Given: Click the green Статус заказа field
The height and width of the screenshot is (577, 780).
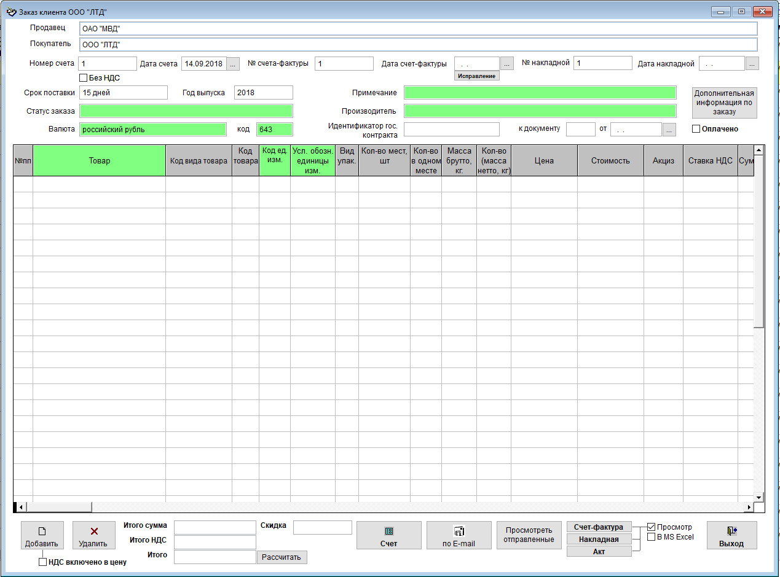Looking at the screenshot, I should [186, 111].
